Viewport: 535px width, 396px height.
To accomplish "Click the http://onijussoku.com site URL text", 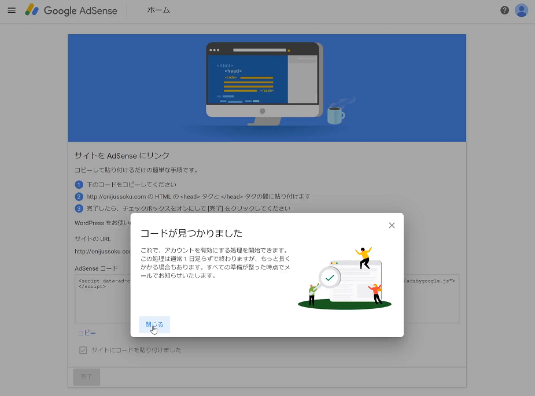I will [x=103, y=251].
